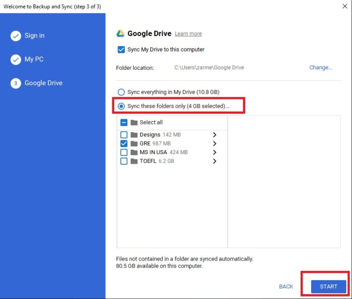Click the Select all folder icon
Viewport: 352px width, 299px height.
pos(134,123)
